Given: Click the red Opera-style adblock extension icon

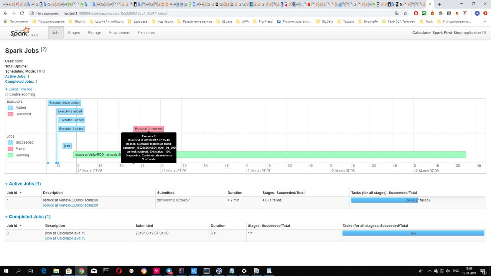Looking at the screenshot, I should pos(416,13).
